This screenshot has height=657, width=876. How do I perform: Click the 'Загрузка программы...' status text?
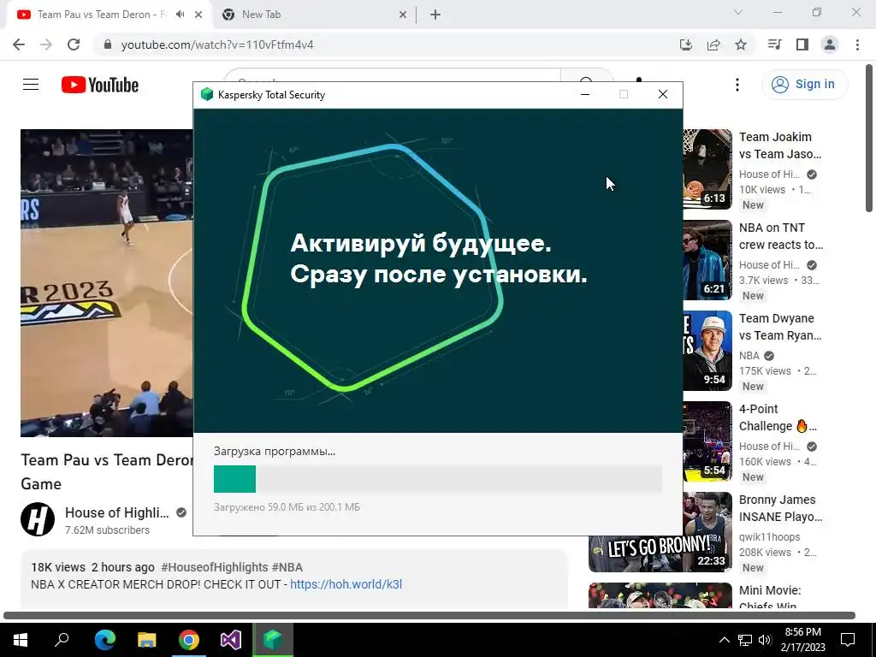275,452
